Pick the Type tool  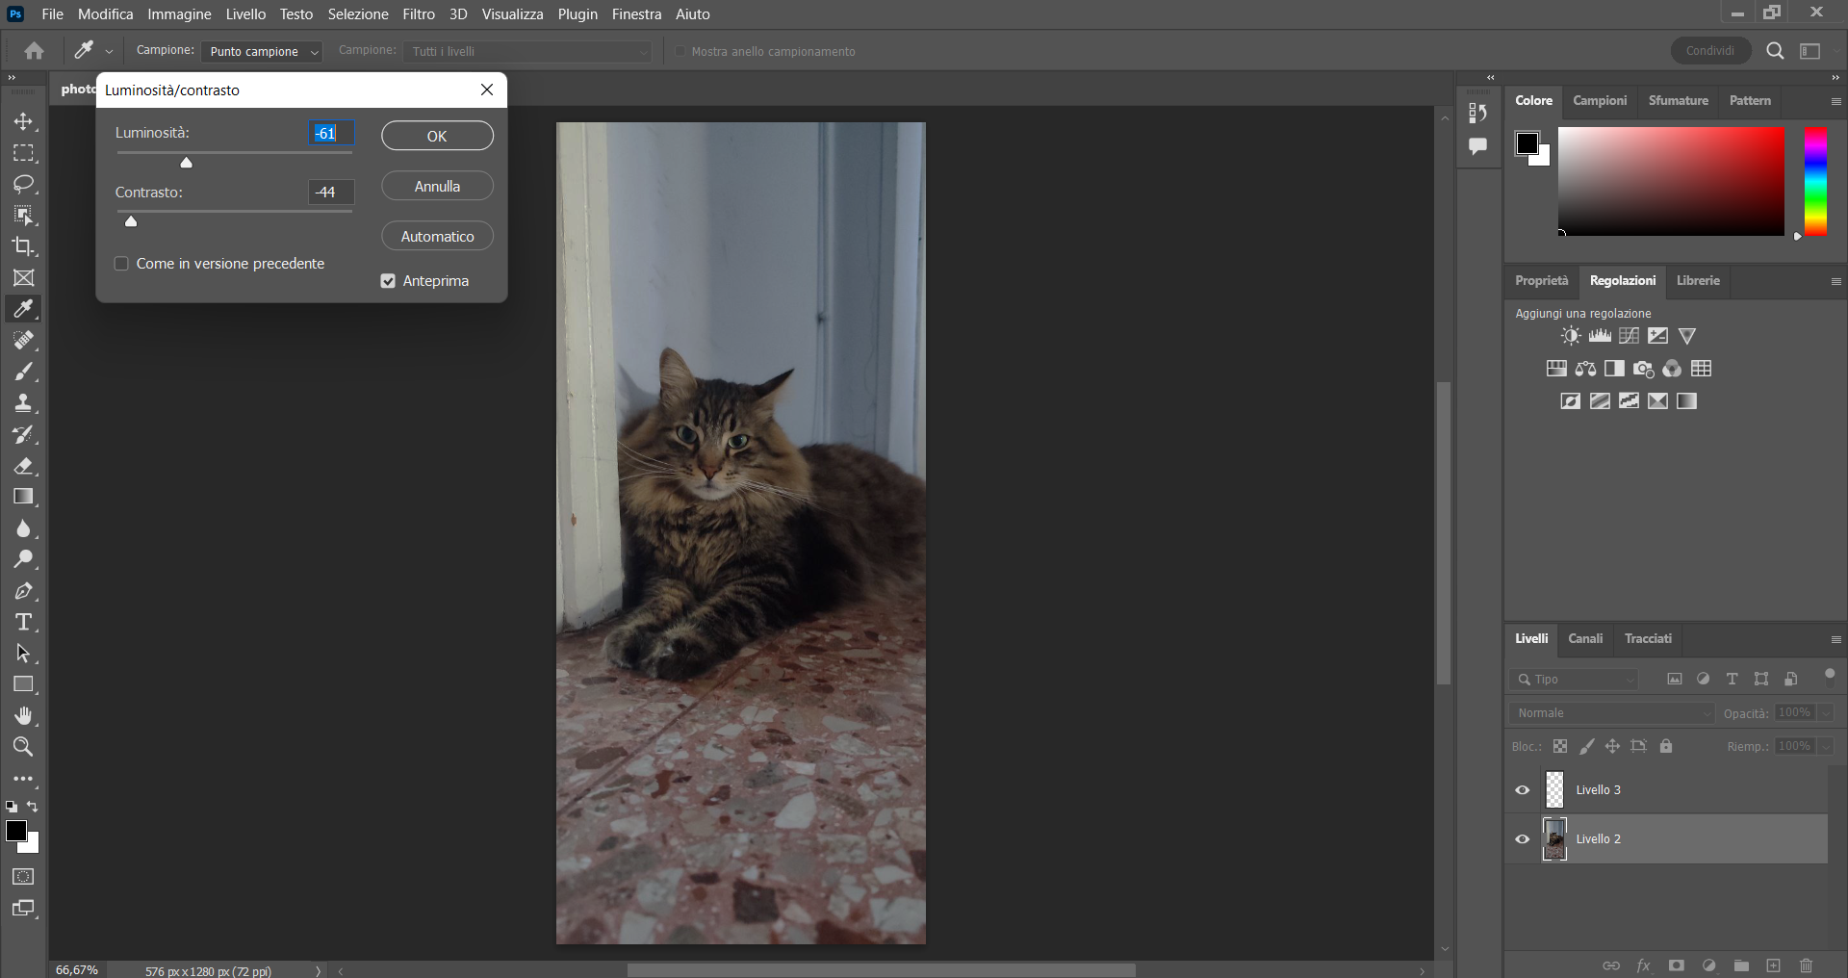(x=23, y=621)
